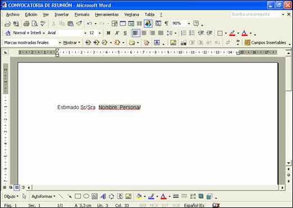Toggle Italic formatting (K button)
This screenshot has height=208, width=293.
click(117, 33)
